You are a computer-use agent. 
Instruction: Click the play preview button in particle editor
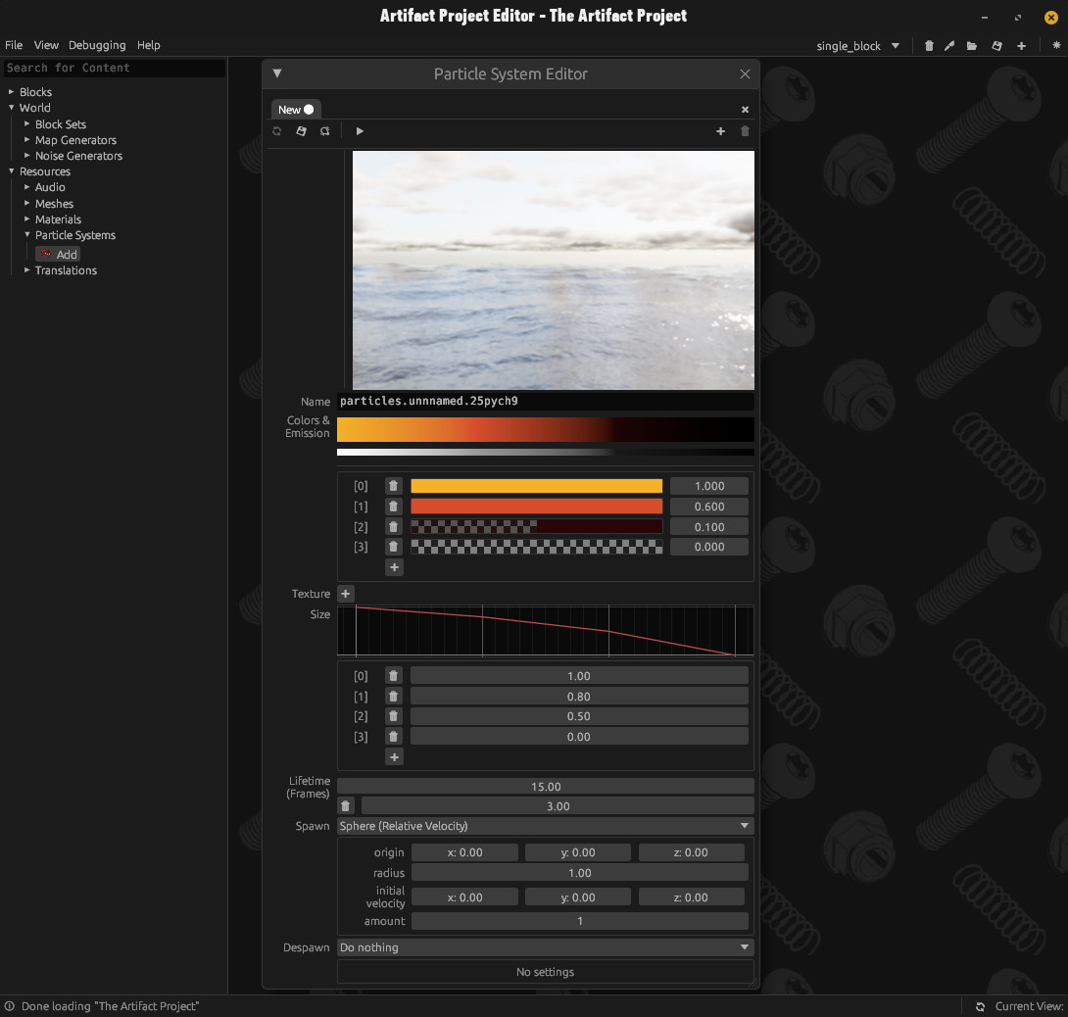360,131
